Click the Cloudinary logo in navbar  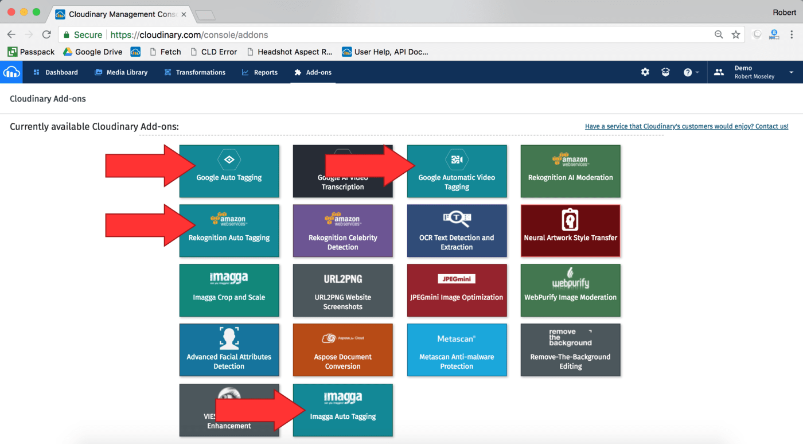(11, 72)
